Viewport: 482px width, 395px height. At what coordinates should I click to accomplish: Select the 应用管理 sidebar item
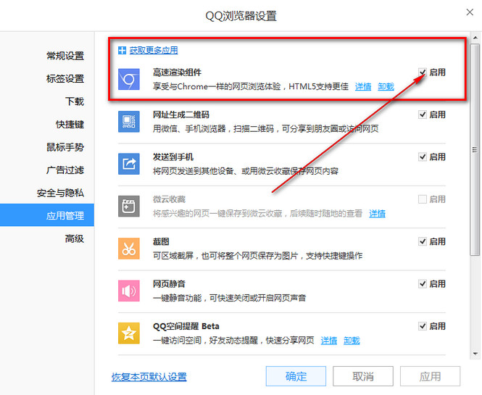(x=47, y=215)
